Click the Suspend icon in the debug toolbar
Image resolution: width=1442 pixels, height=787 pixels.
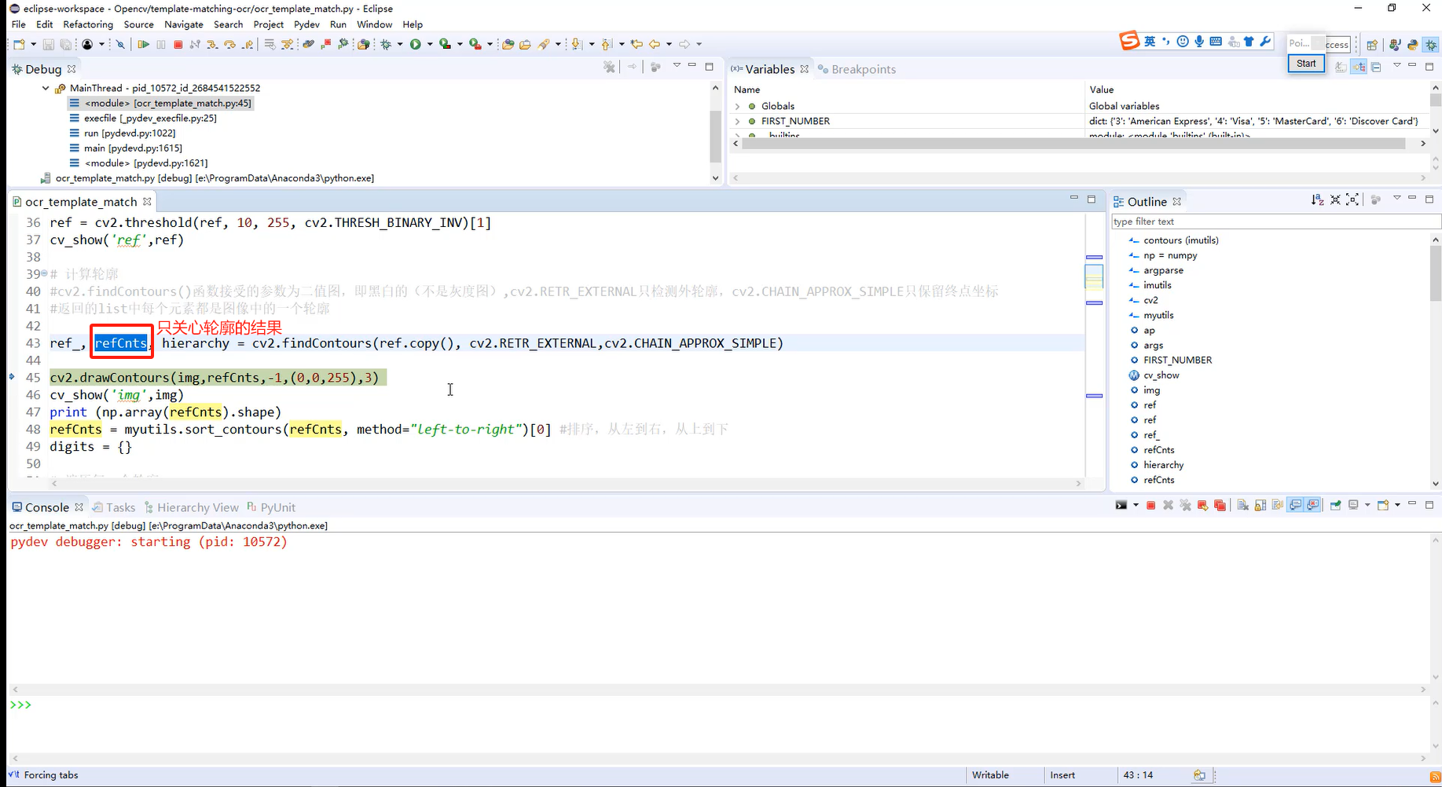tap(160, 44)
